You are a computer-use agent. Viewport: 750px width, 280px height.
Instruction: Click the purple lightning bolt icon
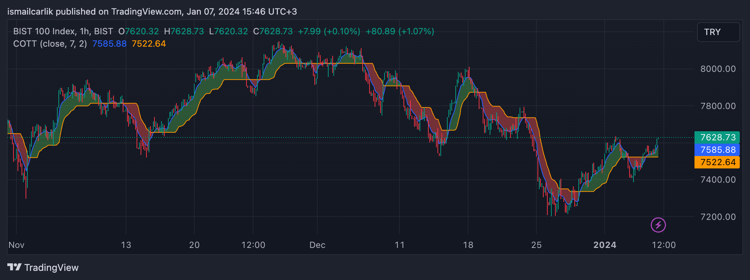point(658,225)
